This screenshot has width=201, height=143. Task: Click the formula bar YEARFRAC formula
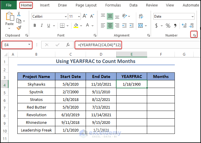(99, 45)
